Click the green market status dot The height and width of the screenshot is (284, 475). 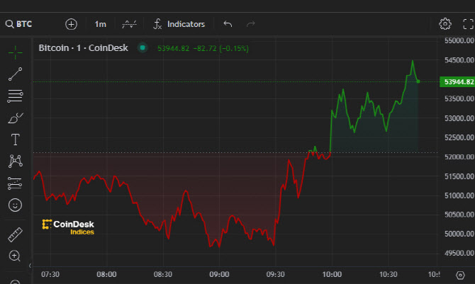click(x=142, y=48)
